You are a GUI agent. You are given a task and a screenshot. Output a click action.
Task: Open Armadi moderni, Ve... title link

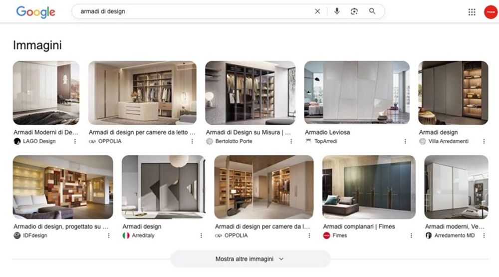click(455, 227)
